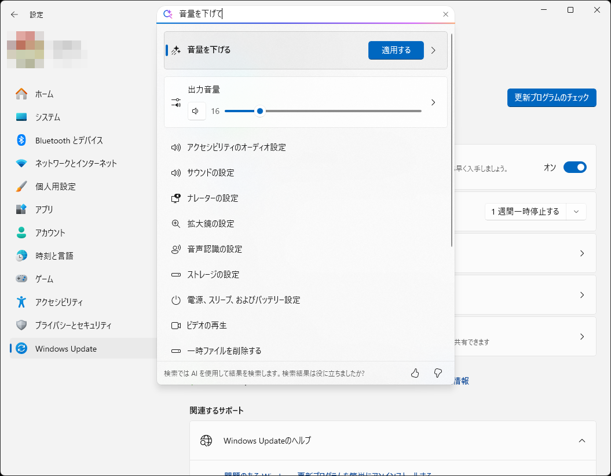Click the 適用する button for 音量を下げる
Screen dimensions: 611x476
396,50
